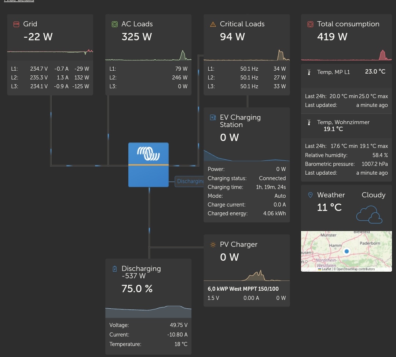
Task: Collapse the dashboard using Hide details
Action: point(19,1)
